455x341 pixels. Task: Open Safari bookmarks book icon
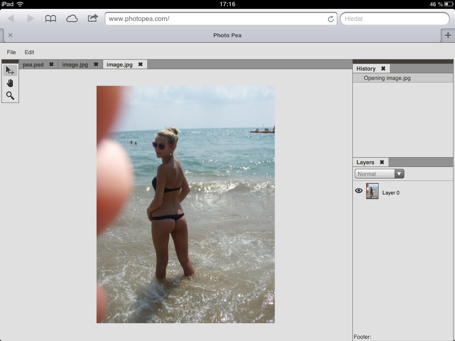click(x=51, y=19)
